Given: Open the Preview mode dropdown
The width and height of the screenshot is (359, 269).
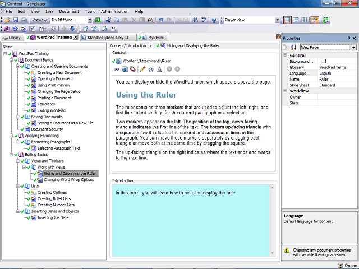Looking at the screenshot, I should [90, 20].
